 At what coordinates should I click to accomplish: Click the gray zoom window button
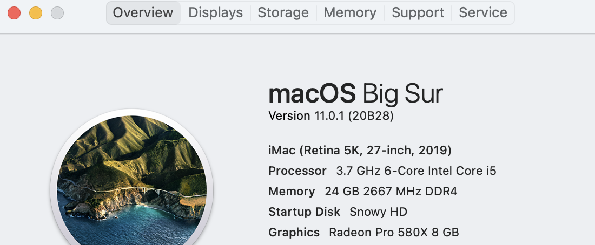[57, 12]
